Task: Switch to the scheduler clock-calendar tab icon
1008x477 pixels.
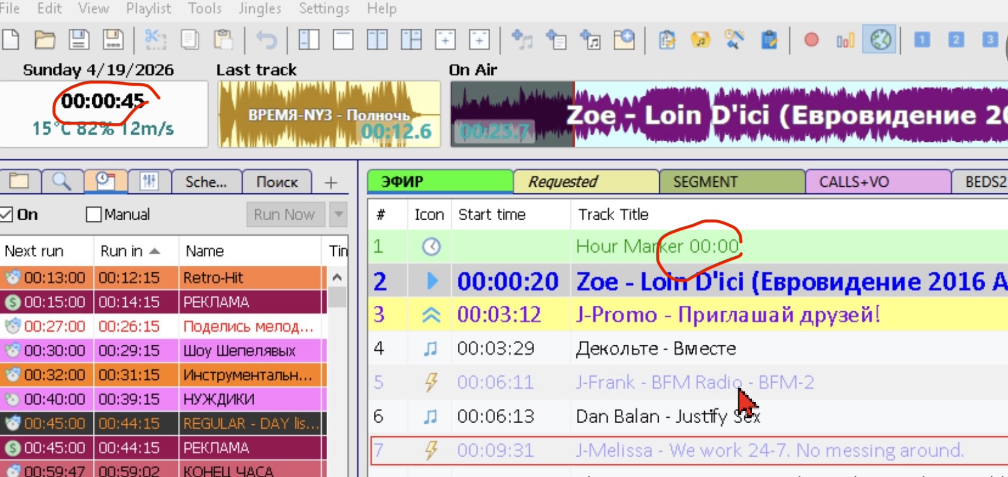Action: (x=105, y=181)
